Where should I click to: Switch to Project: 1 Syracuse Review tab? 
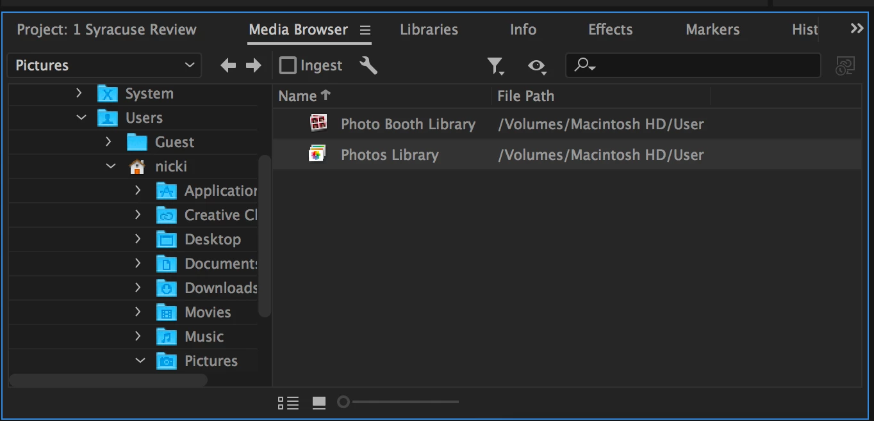pyautogui.click(x=106, y=30)
